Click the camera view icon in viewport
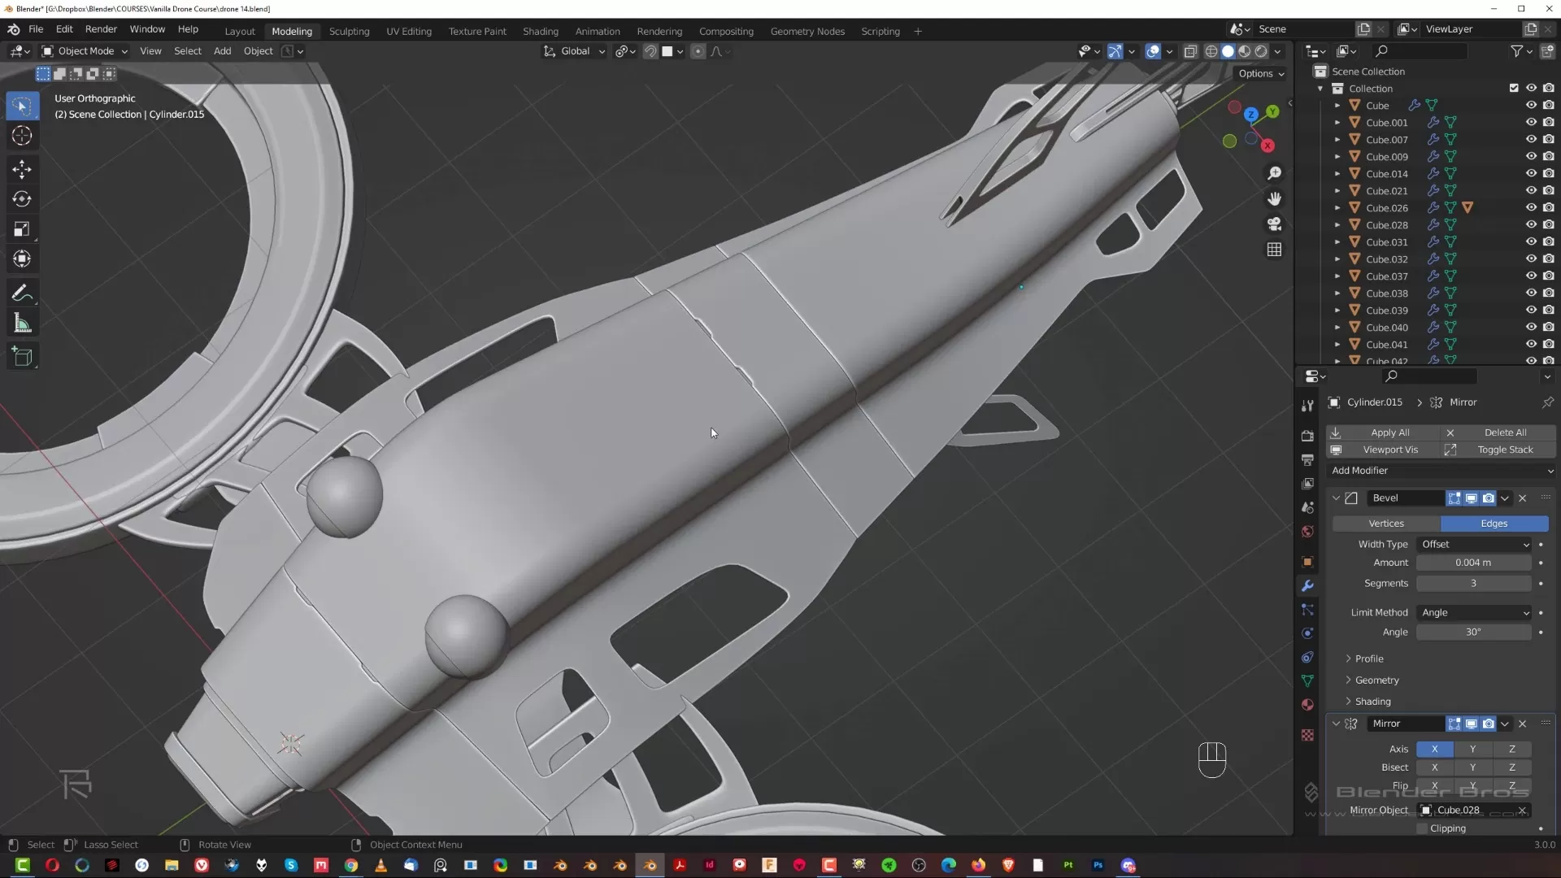The image size is (1561, 878). [1274, 224]
